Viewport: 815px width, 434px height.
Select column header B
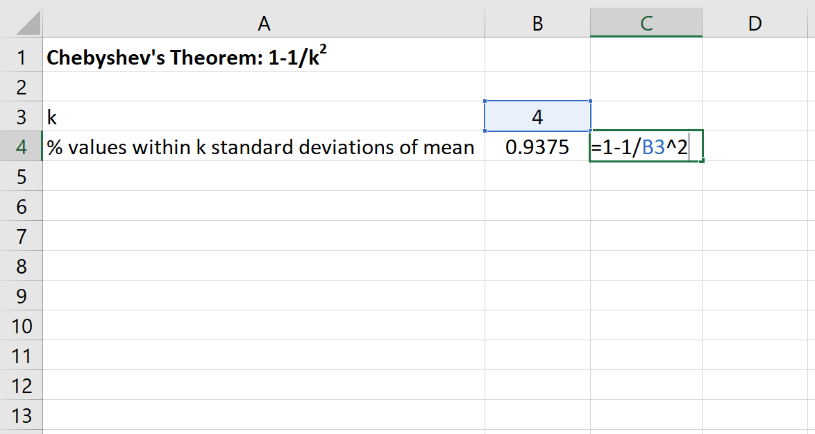pyautogui.click(x=537, y=23)
